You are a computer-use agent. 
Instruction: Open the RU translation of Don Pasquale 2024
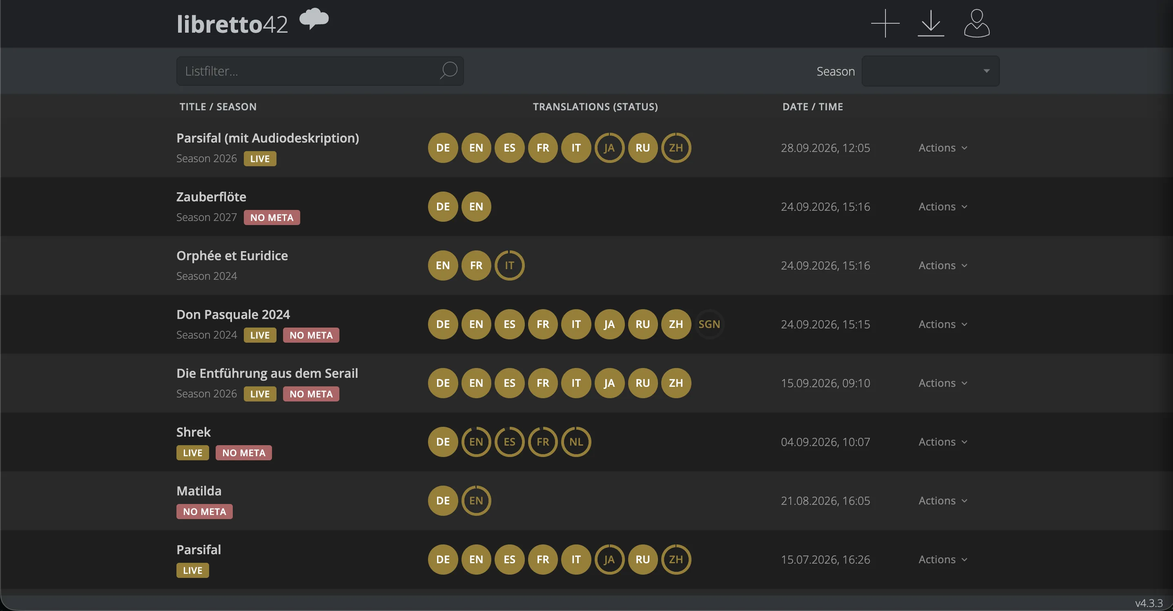point(642,324)
